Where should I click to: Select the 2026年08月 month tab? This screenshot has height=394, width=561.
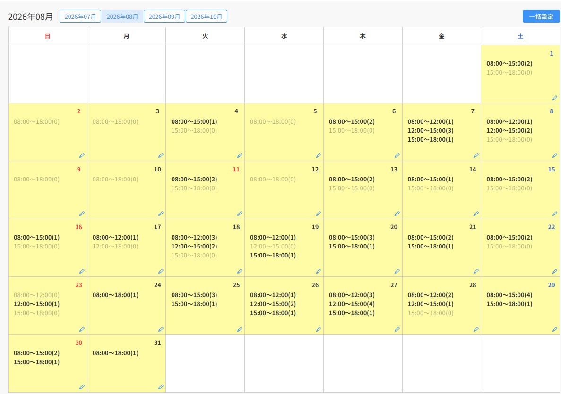pyautogui.click(x=122, y=17)
